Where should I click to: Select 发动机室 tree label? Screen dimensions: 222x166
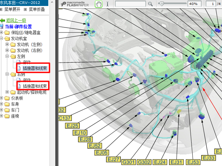click(x=19, y=38)
